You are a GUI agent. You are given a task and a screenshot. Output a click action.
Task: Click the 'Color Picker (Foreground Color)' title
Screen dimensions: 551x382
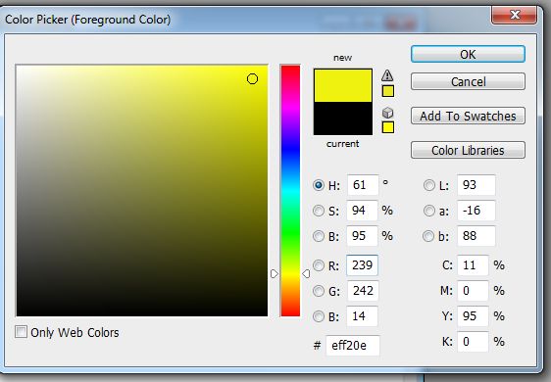pos(87,20)
